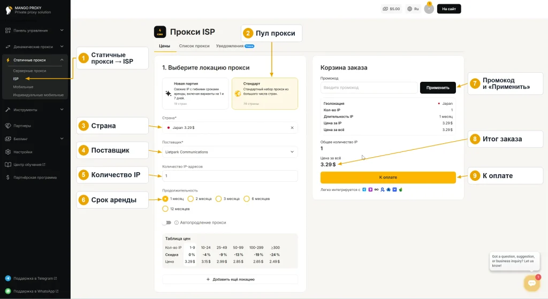548x299 pixels.
Task: Open Мобильные in the sidebar submenu
Action: tap(23, 87)
